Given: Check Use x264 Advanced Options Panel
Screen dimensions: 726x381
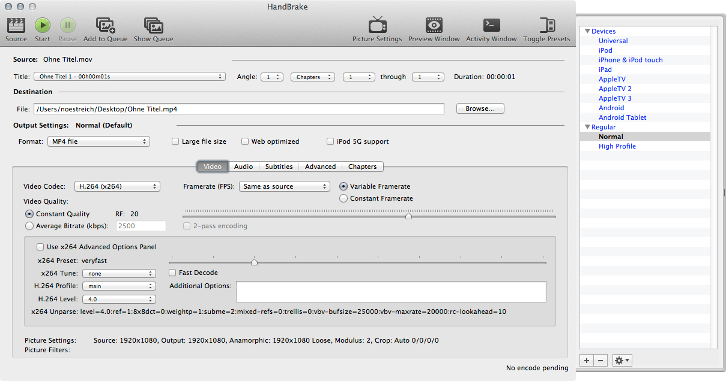Looking at the screenshot, I should click(x=40, y=247).
